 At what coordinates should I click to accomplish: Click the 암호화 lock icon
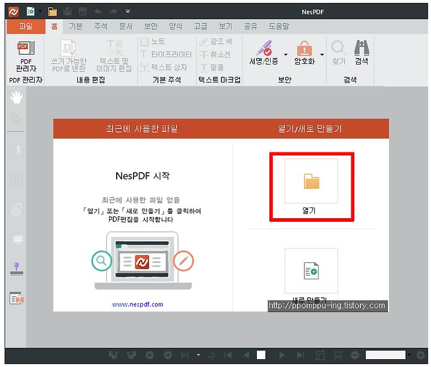(x=304, y=48)
